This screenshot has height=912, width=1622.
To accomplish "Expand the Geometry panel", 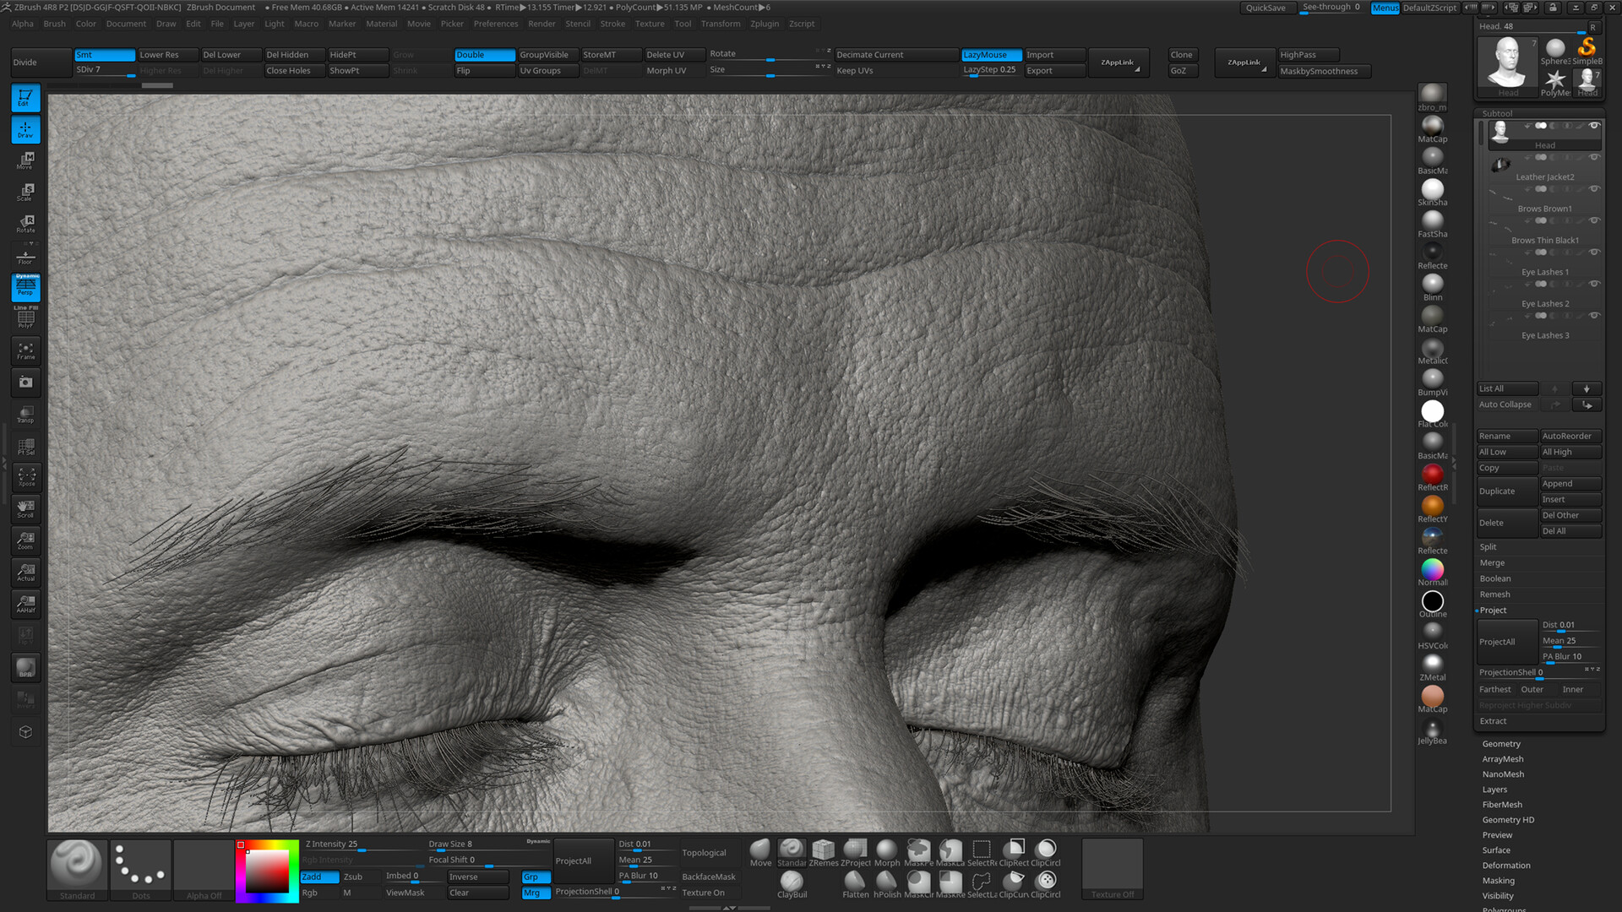I will [x=1501, y=744].
